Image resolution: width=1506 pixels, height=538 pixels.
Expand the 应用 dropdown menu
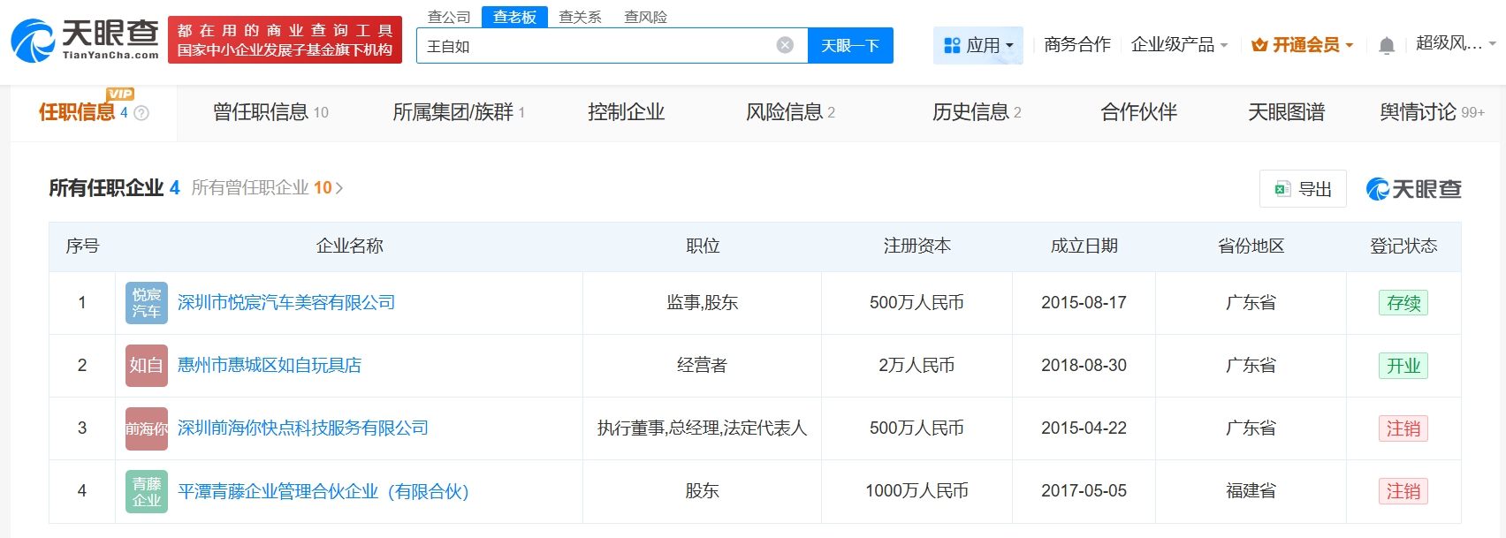[x=977, y=45]
